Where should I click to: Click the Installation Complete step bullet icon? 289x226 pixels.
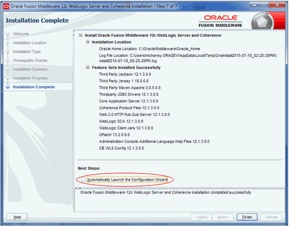8,87
